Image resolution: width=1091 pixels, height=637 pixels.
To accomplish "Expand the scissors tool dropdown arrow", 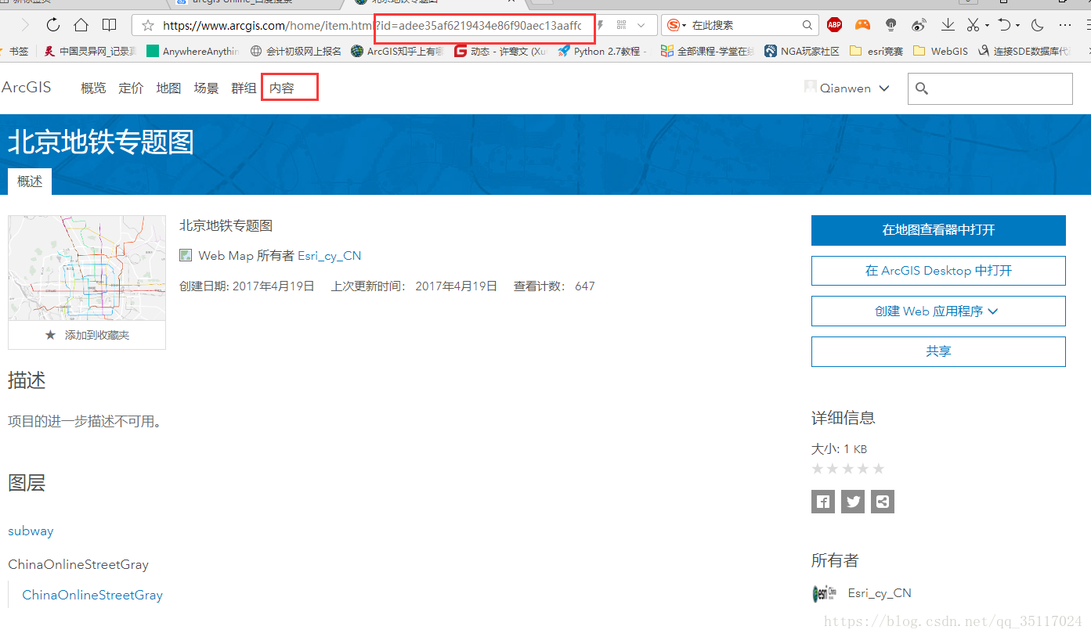I will click(987, 25).
